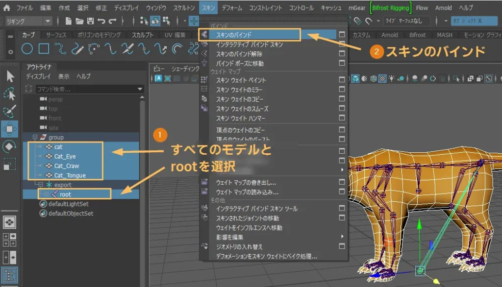Toggle the plus-shaped snap icon in the status line
502x287 pixels.
194,21
